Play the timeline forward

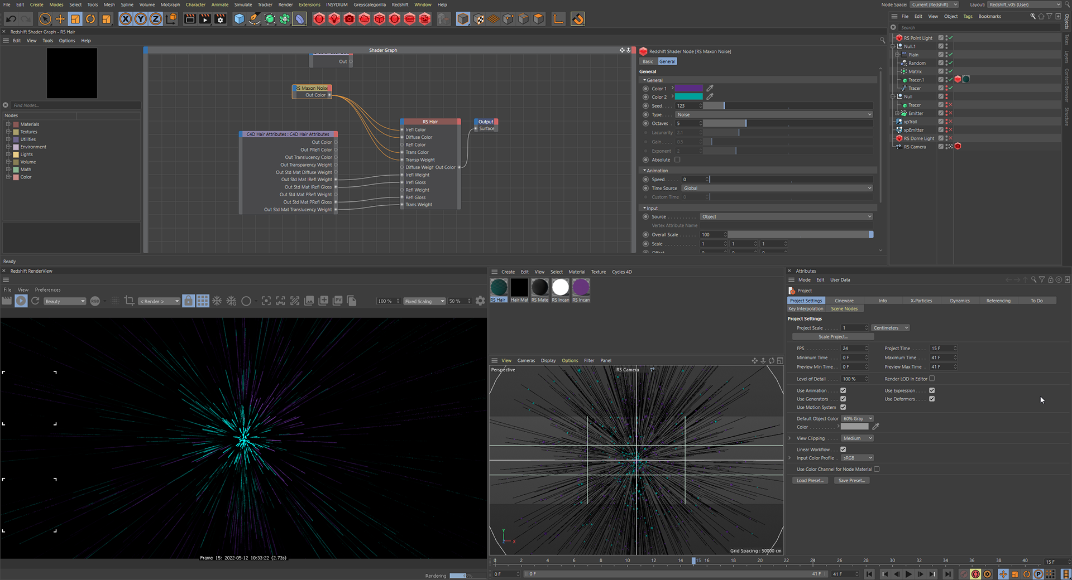tap(908, 574)
